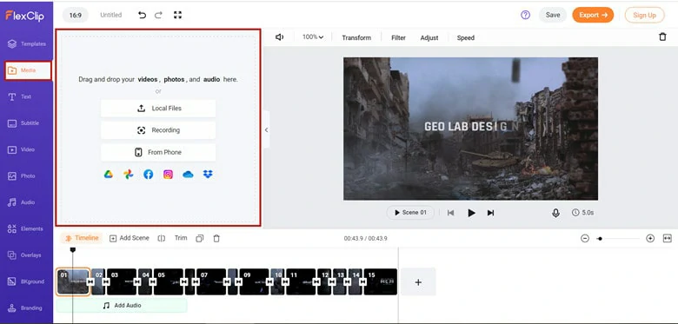
Task: Click Add Scene button
Action: click(x=130, y=238)
